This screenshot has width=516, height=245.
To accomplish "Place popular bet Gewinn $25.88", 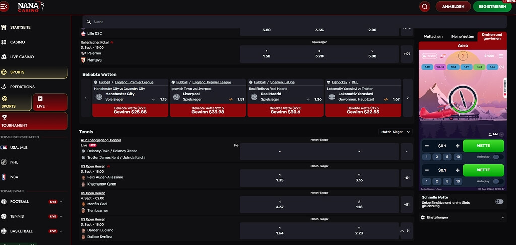I will coord(130,110).
